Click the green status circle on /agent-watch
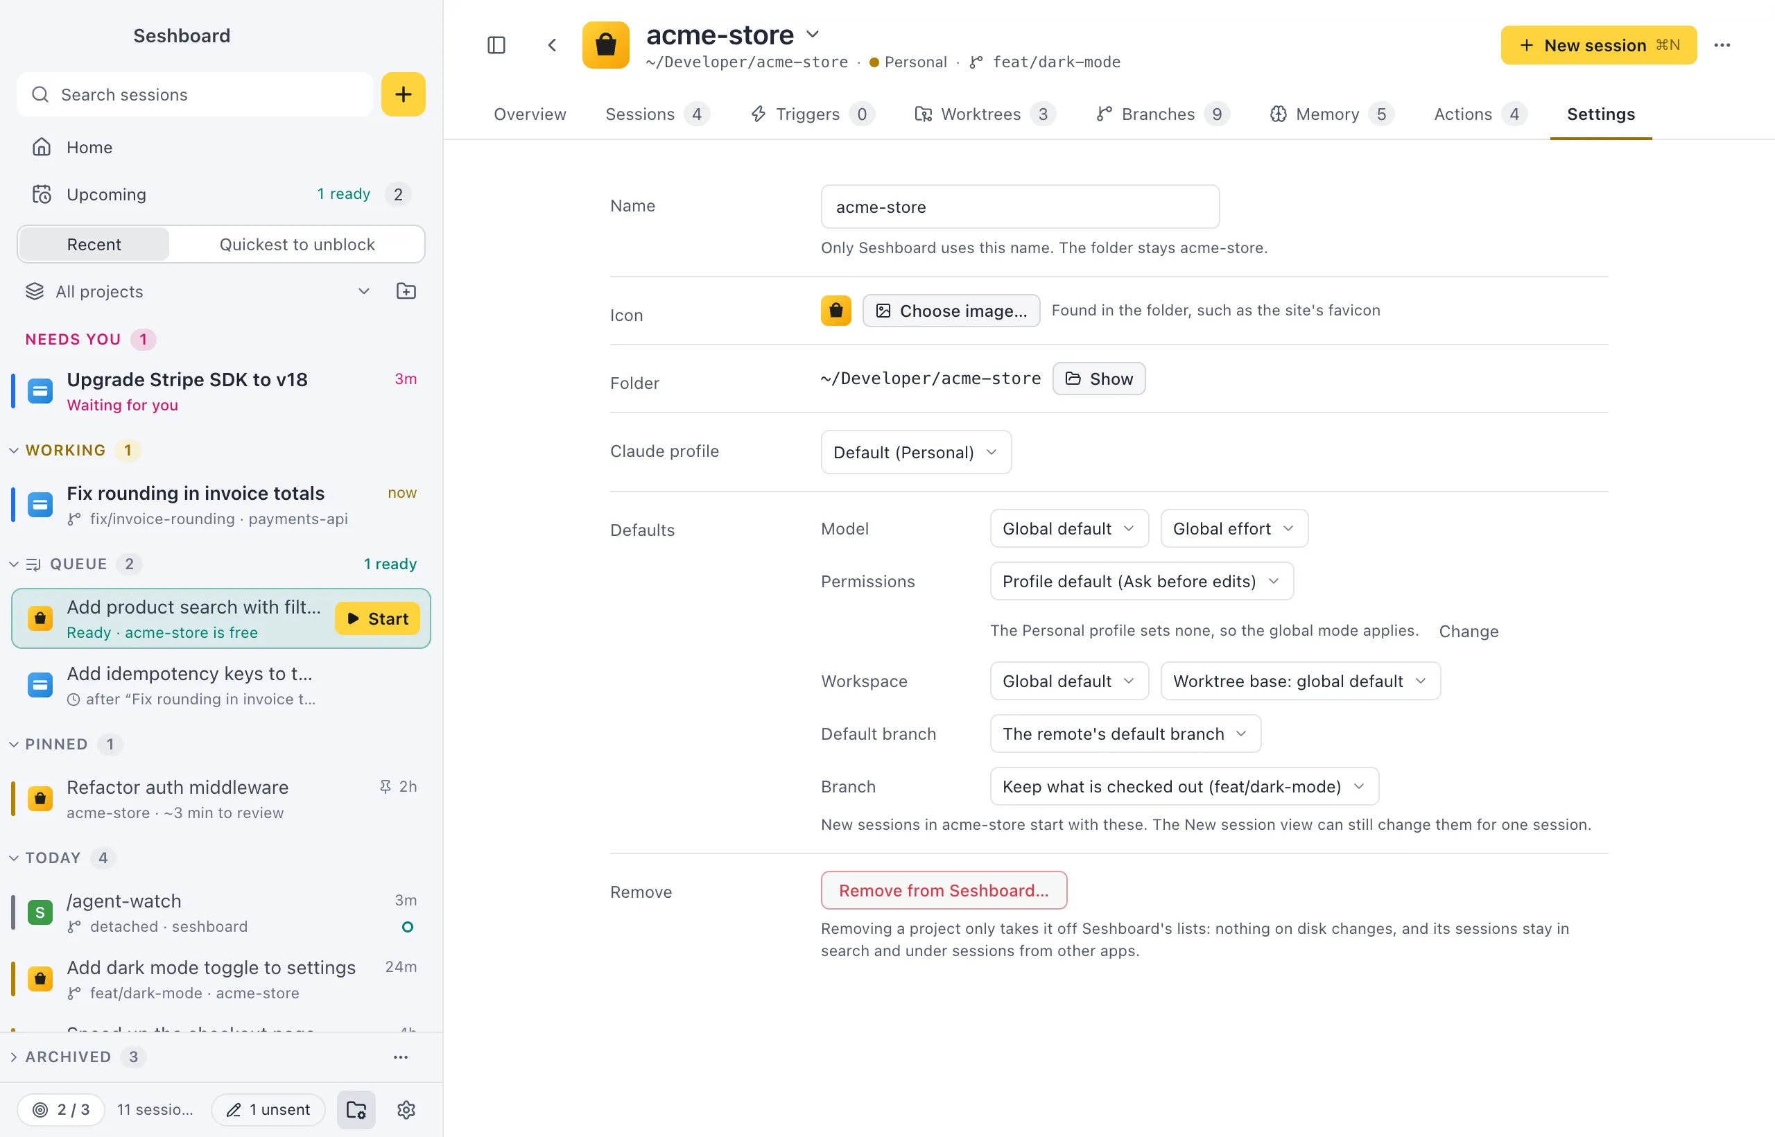 pos(407,926)
